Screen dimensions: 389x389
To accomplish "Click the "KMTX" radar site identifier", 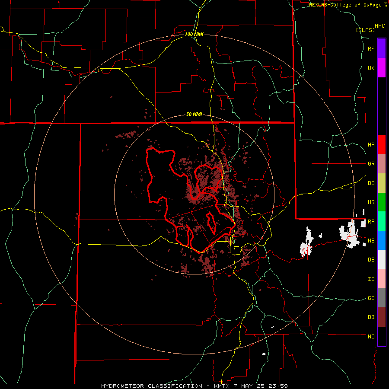I will (x=221, y=386).
